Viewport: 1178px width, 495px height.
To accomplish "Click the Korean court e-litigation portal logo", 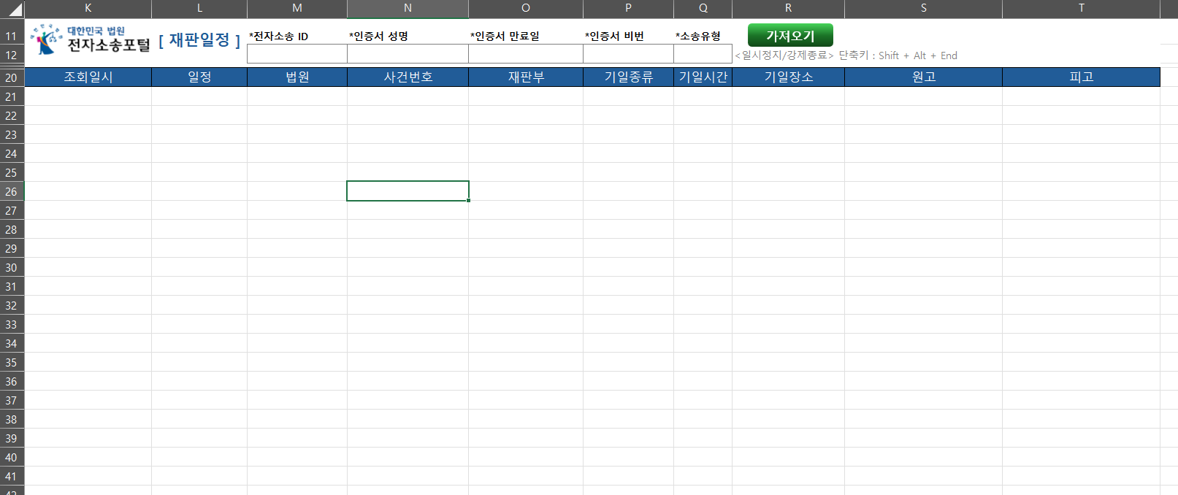I will [x=89, y=39].
